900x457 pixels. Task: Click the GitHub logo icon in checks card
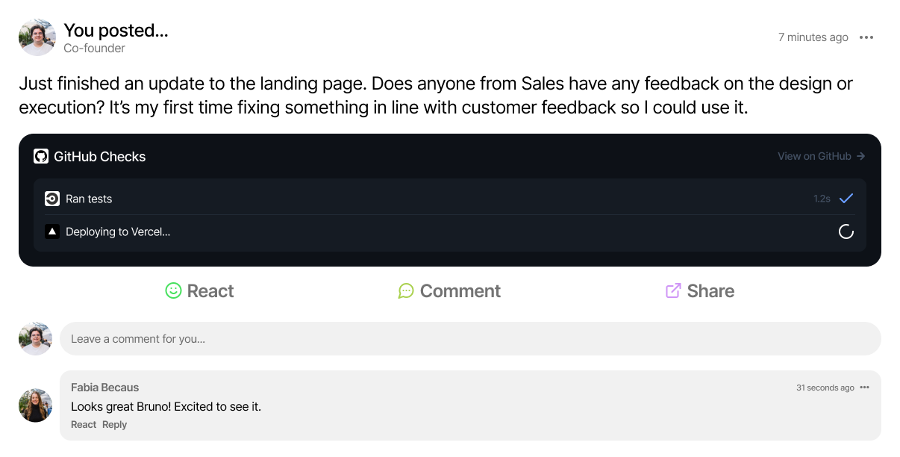(41, 157)
